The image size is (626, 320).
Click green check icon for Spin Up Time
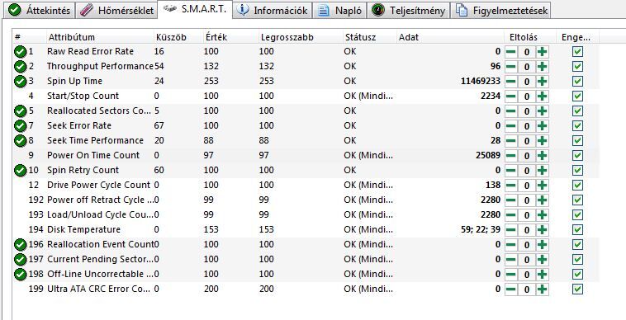(20, 82)
